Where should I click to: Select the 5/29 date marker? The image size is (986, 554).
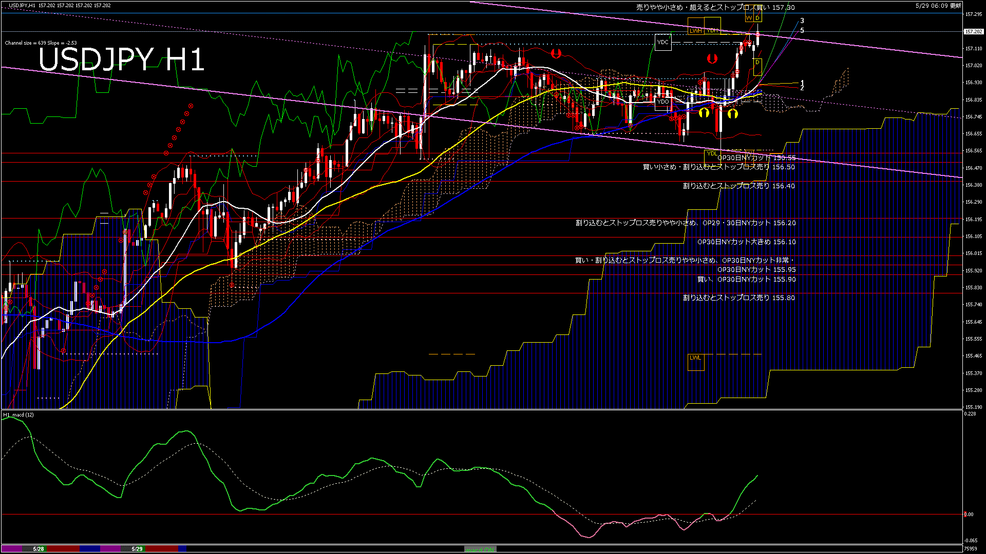(137, 549)
